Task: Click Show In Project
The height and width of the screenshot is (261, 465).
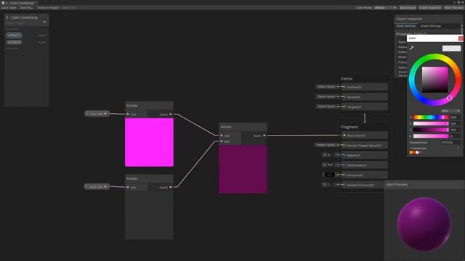Action: tap(48, 8)
